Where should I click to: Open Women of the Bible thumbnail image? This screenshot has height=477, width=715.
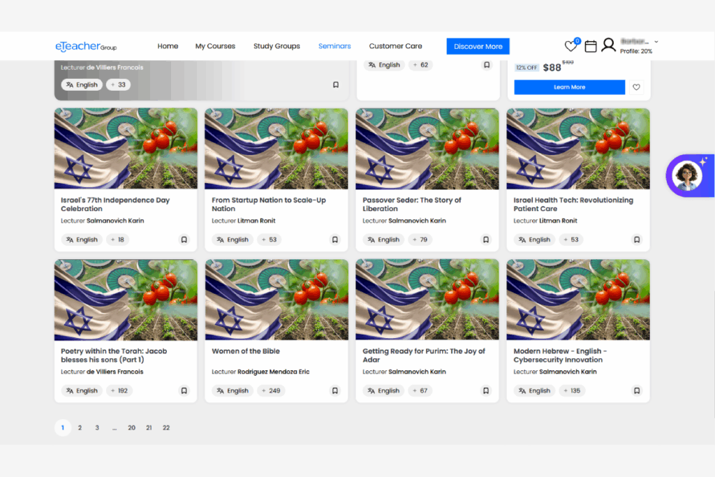tap(277, 300)
